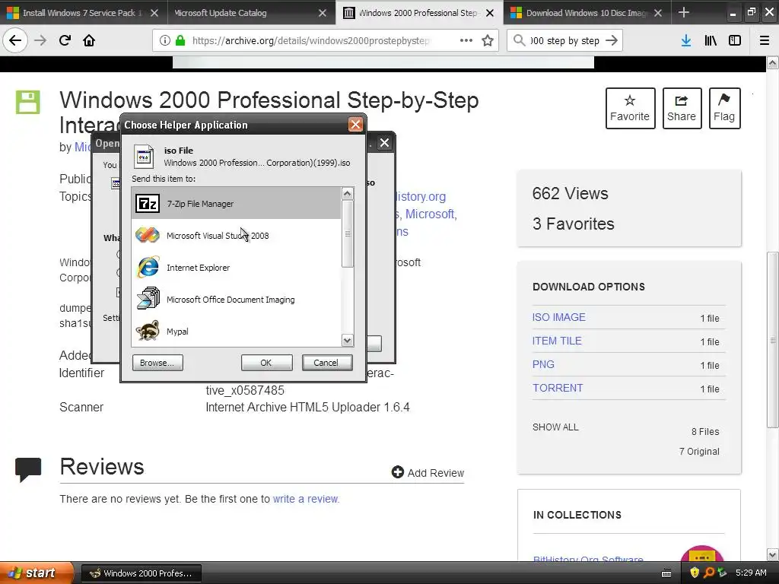Reload the current page
This screenshot has height=584, width=779.
[65, 40]
